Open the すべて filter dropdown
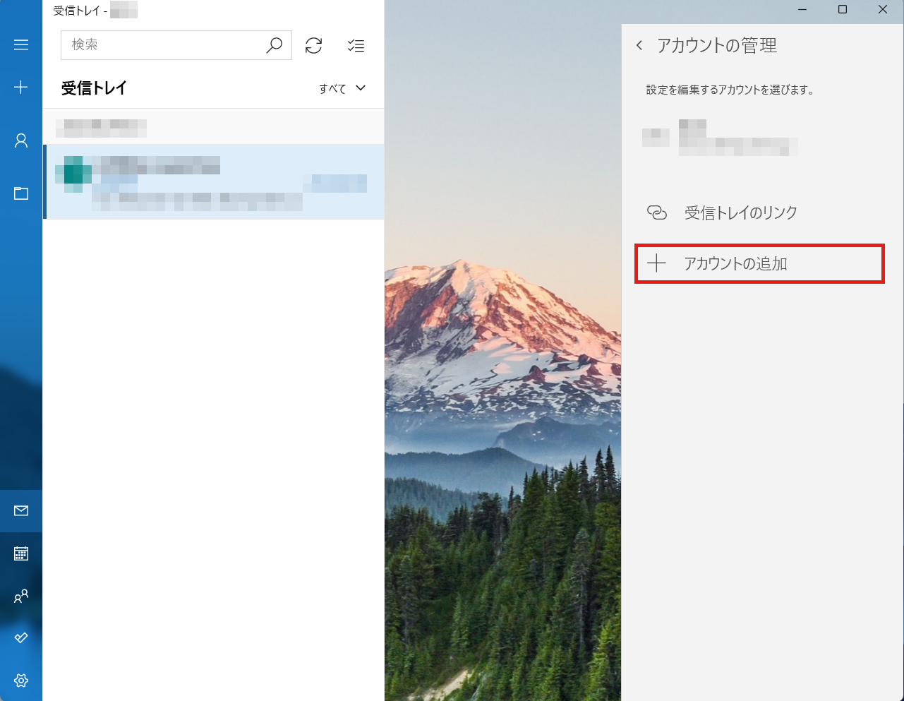Screen dimensions: 904x701 tap(342, 88)
